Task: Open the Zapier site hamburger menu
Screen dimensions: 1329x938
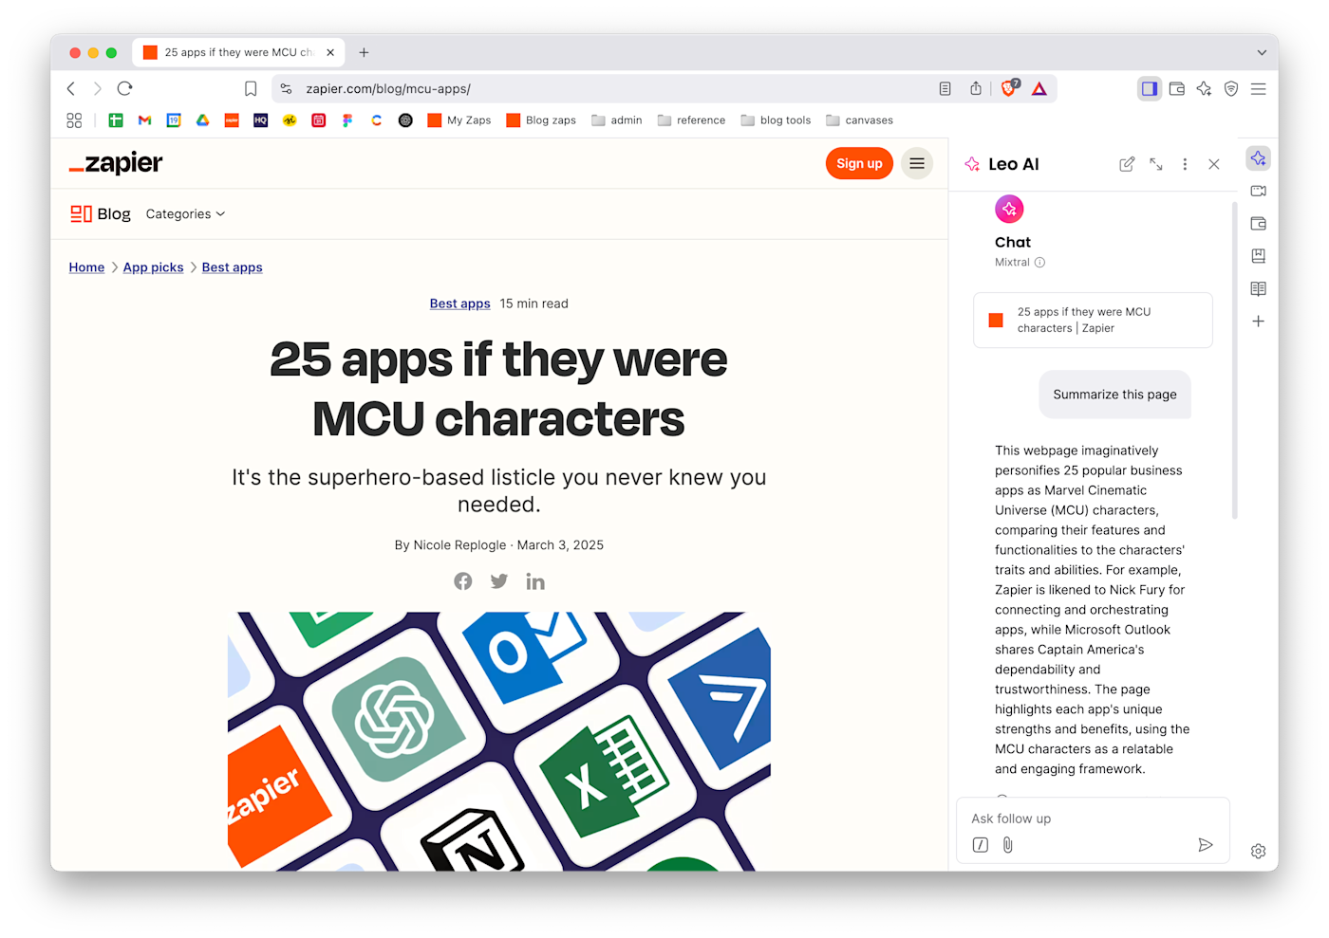Action: coord(917,163)
